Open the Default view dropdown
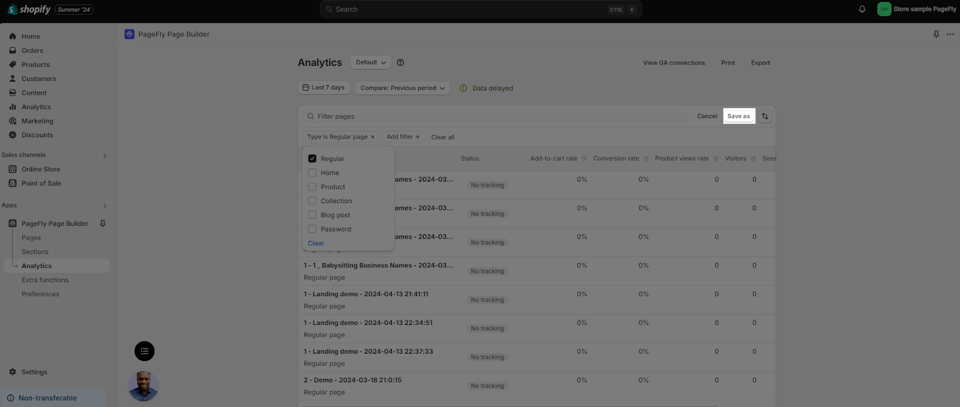 pos(370,62)
